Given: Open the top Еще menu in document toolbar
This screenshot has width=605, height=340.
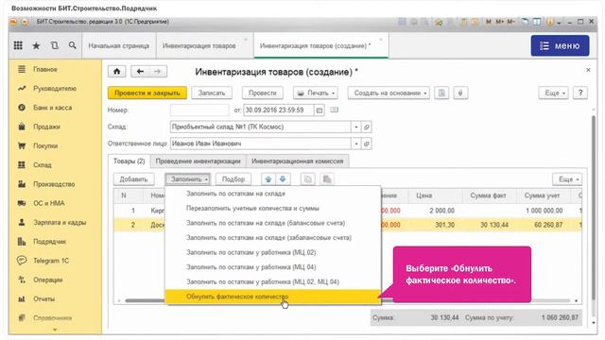Looking at the screenshot, I should (x=553, y=93).
